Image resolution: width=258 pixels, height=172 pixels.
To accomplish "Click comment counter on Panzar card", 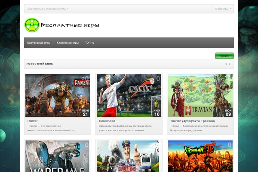I will (86, 78).
